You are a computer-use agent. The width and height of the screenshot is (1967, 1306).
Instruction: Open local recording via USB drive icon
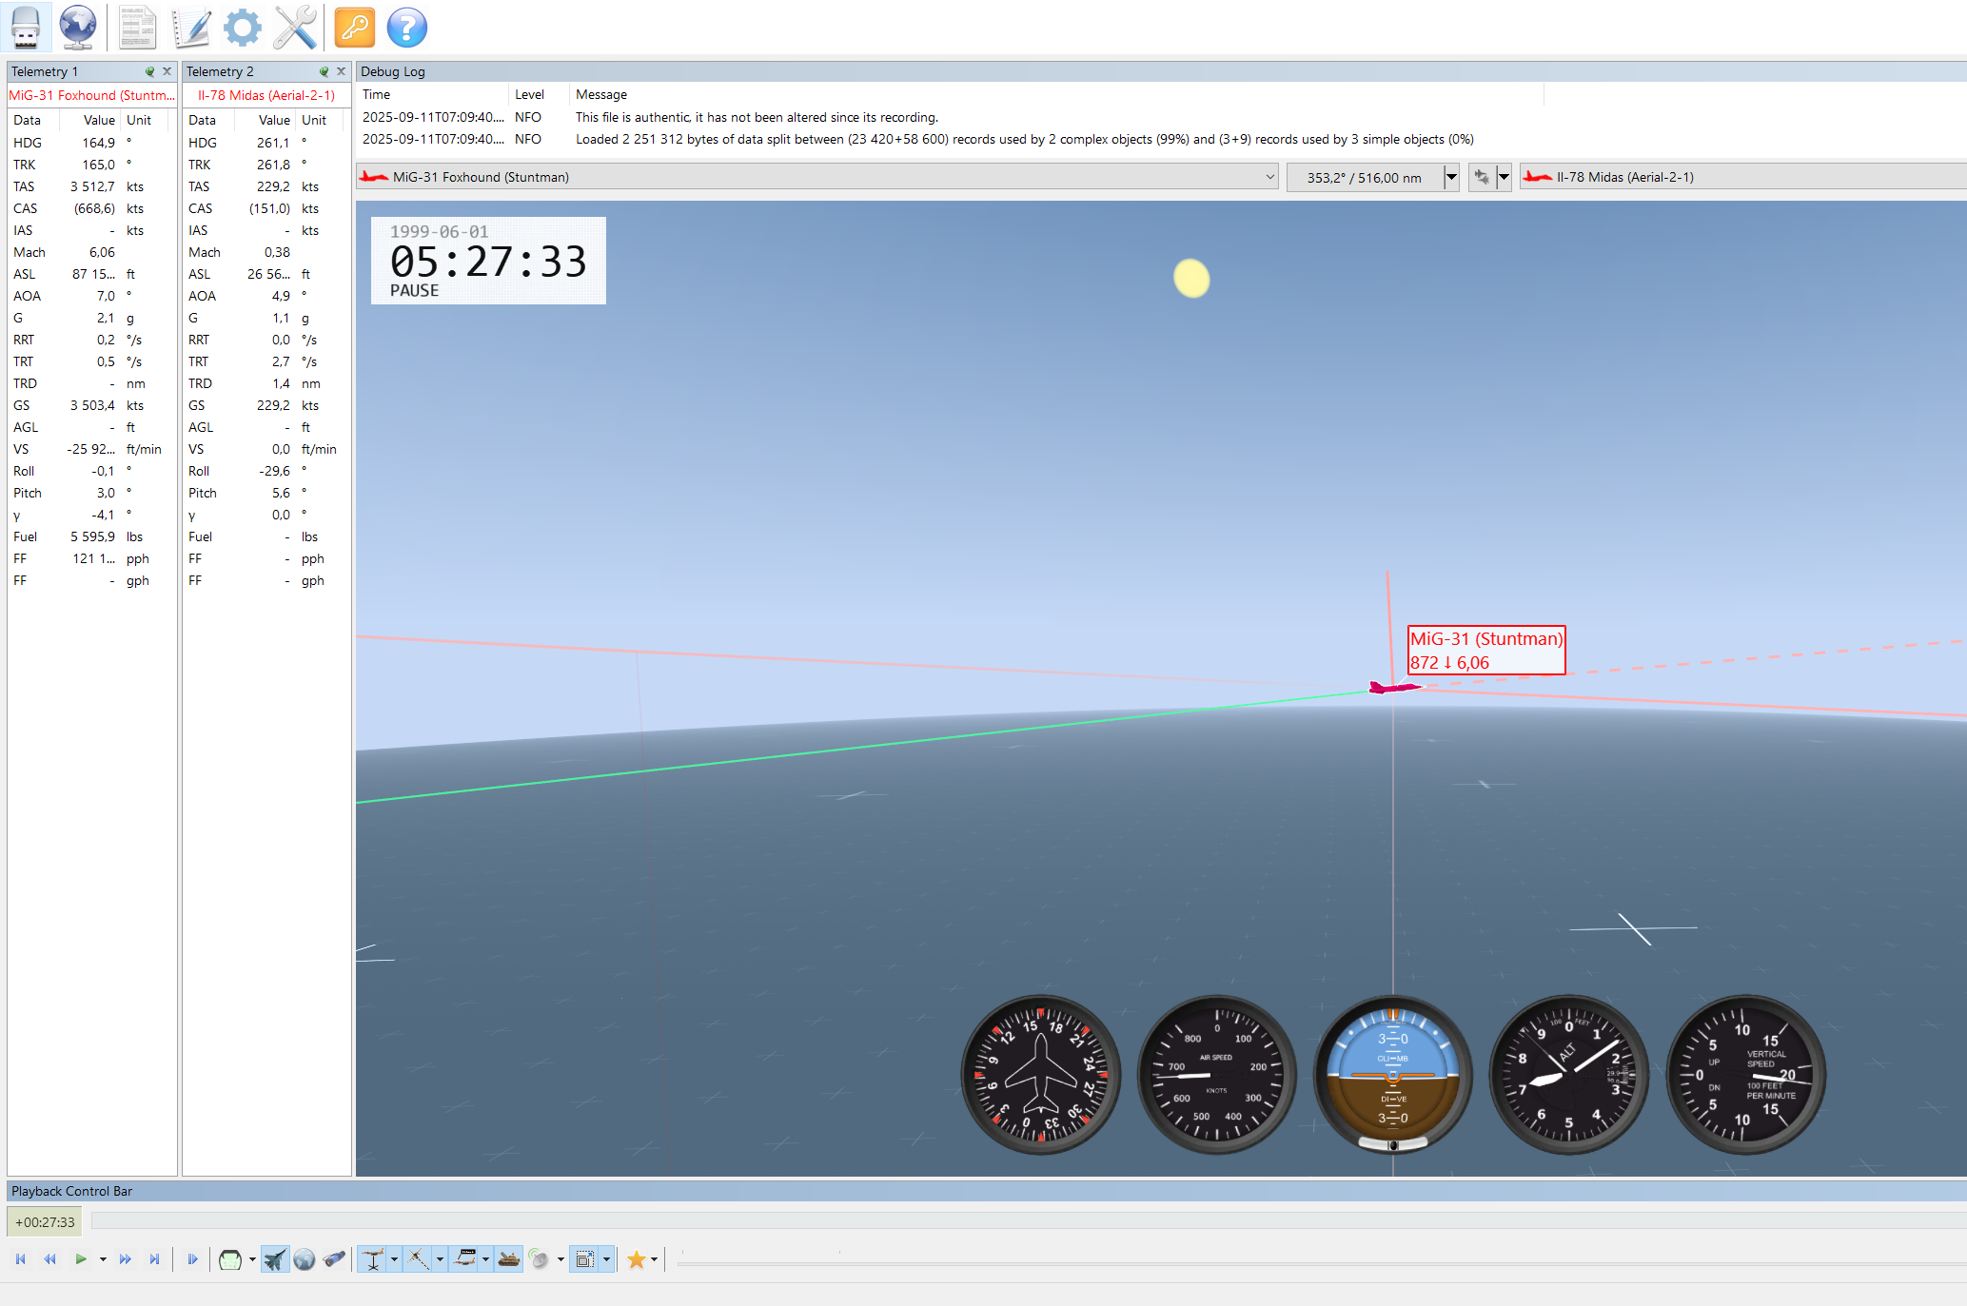(x=26, y=28)
